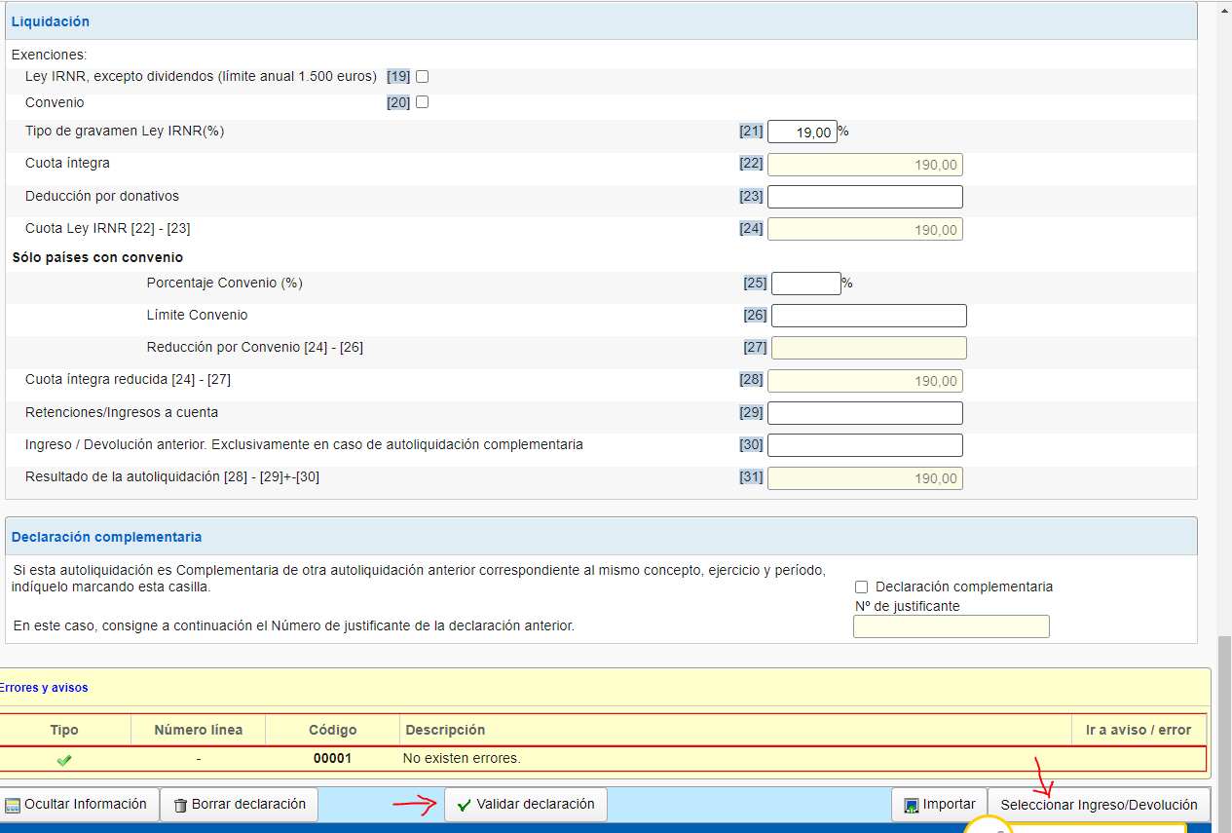Screen dimensions: 1232x833
Task: Mark the Declaración complementaria checkbox
Action: coord(861,587)
